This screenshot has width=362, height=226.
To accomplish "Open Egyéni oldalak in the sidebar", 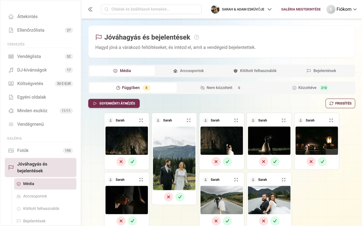I will (x=40, y=97).
